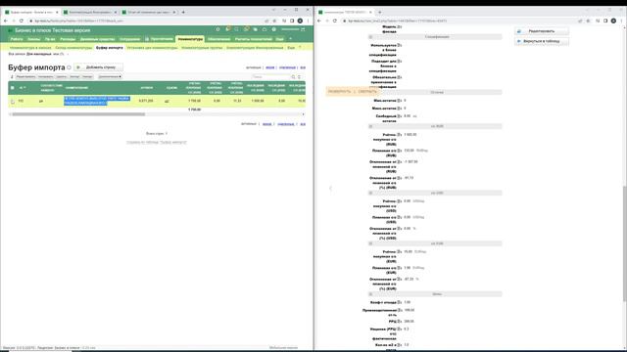Click the address bar in the right browser window
The width and height of the screenshot is (627, 352).
click(459, 21)
